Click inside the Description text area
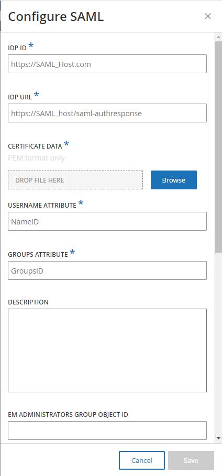Screen dimensions: 222x476 click(x=107, y=350)
